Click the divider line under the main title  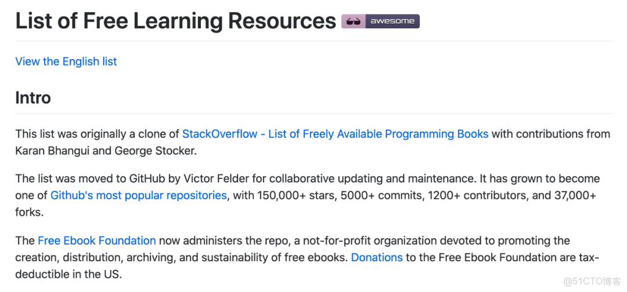(313, 41)
